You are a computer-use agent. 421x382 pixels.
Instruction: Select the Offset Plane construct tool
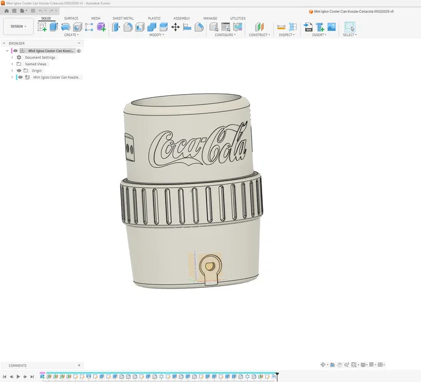click(x=259, y=27)
